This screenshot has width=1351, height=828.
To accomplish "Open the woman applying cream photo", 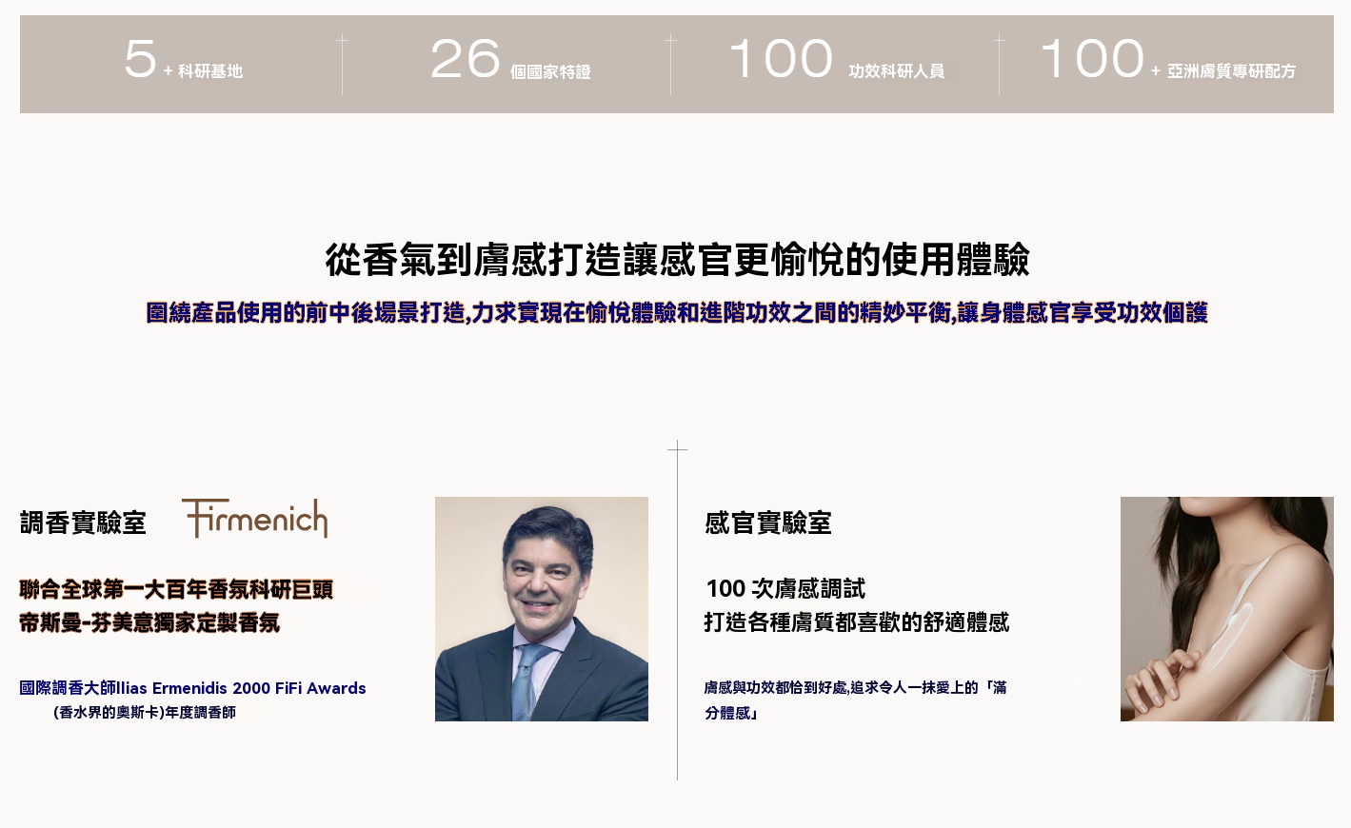I will (1227, 609).
